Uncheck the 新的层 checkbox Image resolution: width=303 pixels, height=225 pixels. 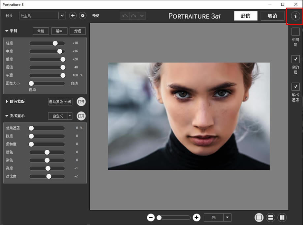(x=295, y=59)
